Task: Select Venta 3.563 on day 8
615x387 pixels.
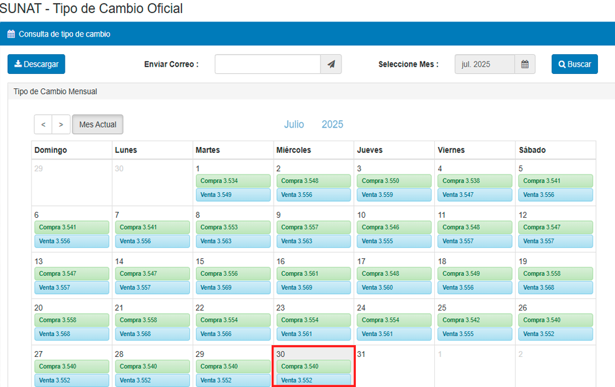Action: coord(233,241)
